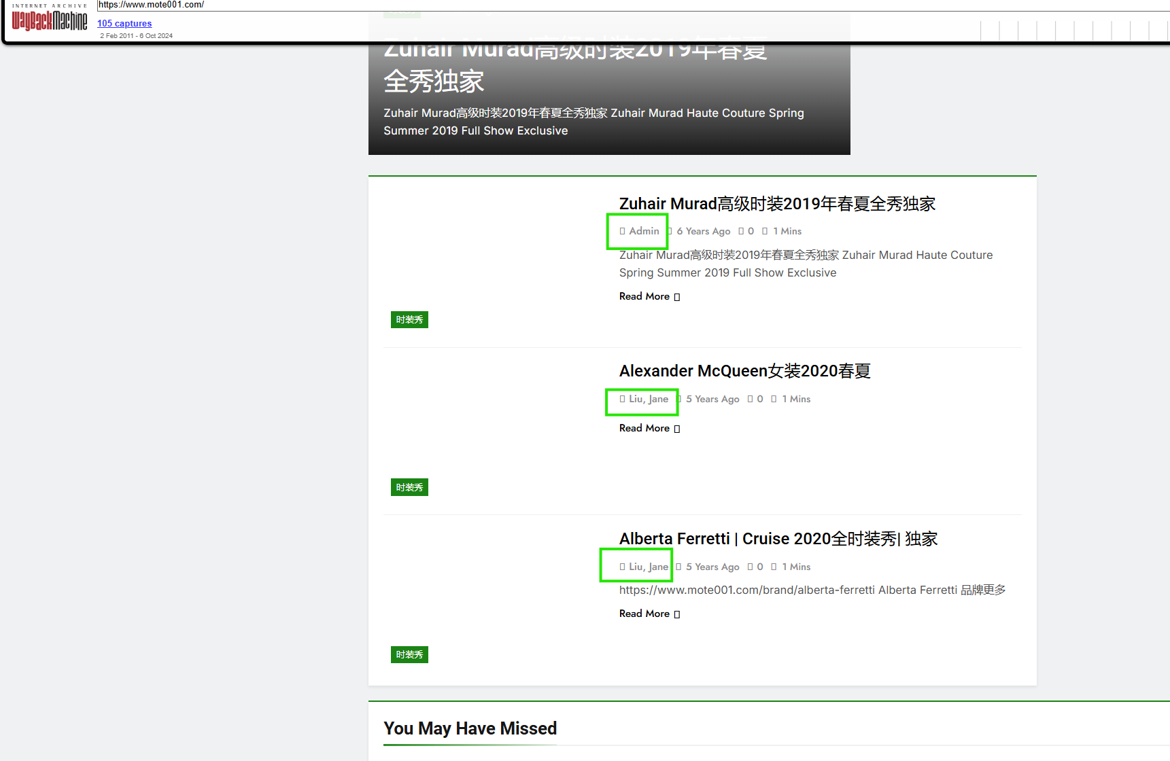1170x761 pixels.
Task: Focus the Wayback URL input field
Action: point(632,5)
